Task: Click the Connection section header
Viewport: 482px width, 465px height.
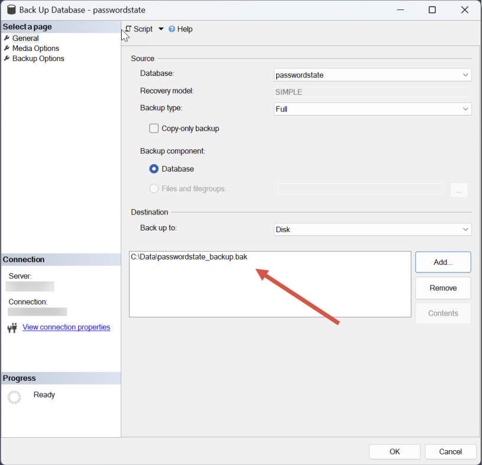Action: pos(61,259)
